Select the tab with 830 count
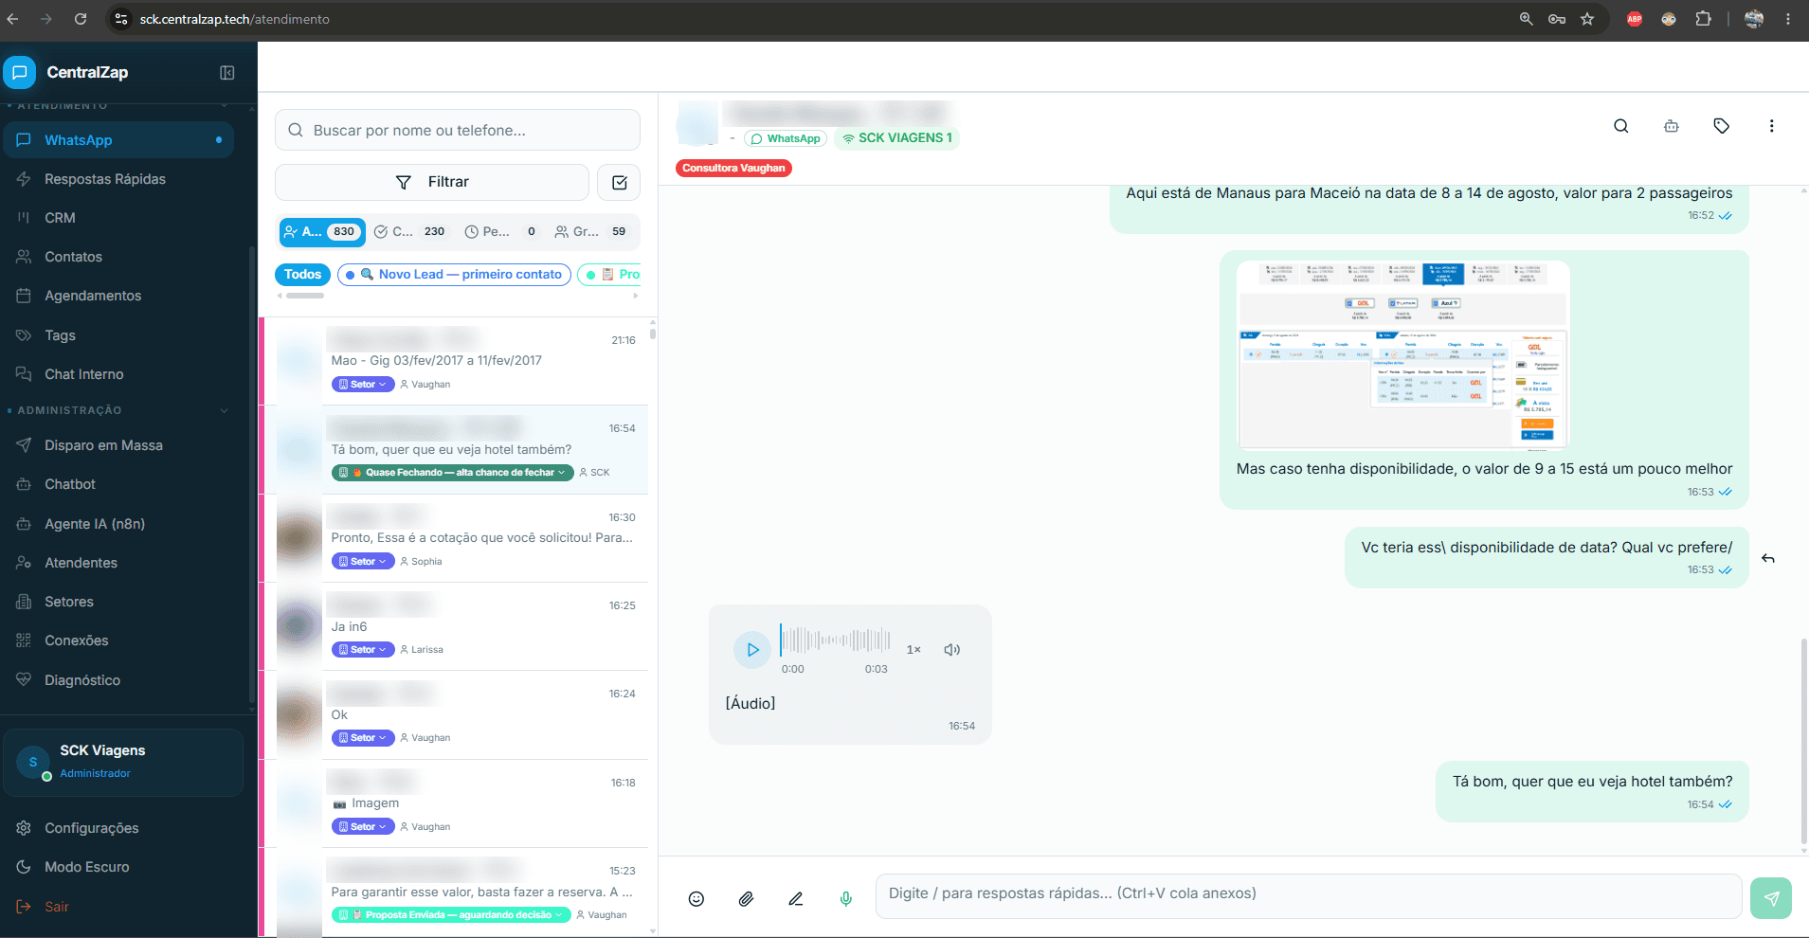1809x938 pixels. pyautogui.click(x=322, y=231)
